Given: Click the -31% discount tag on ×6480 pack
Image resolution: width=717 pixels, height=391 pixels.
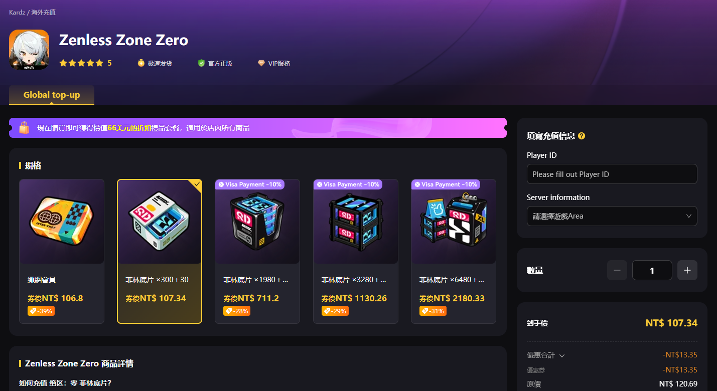Looking at the screenshot, I should click(x=433, y=311).
